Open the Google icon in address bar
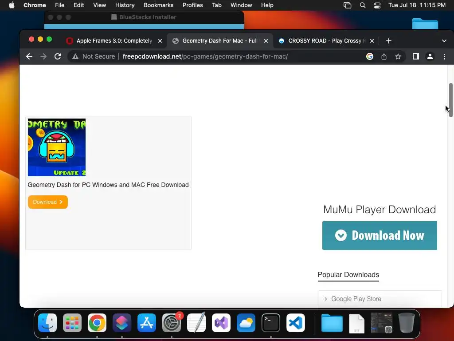Screen dimensions: 454x341 tap(369, 56)
